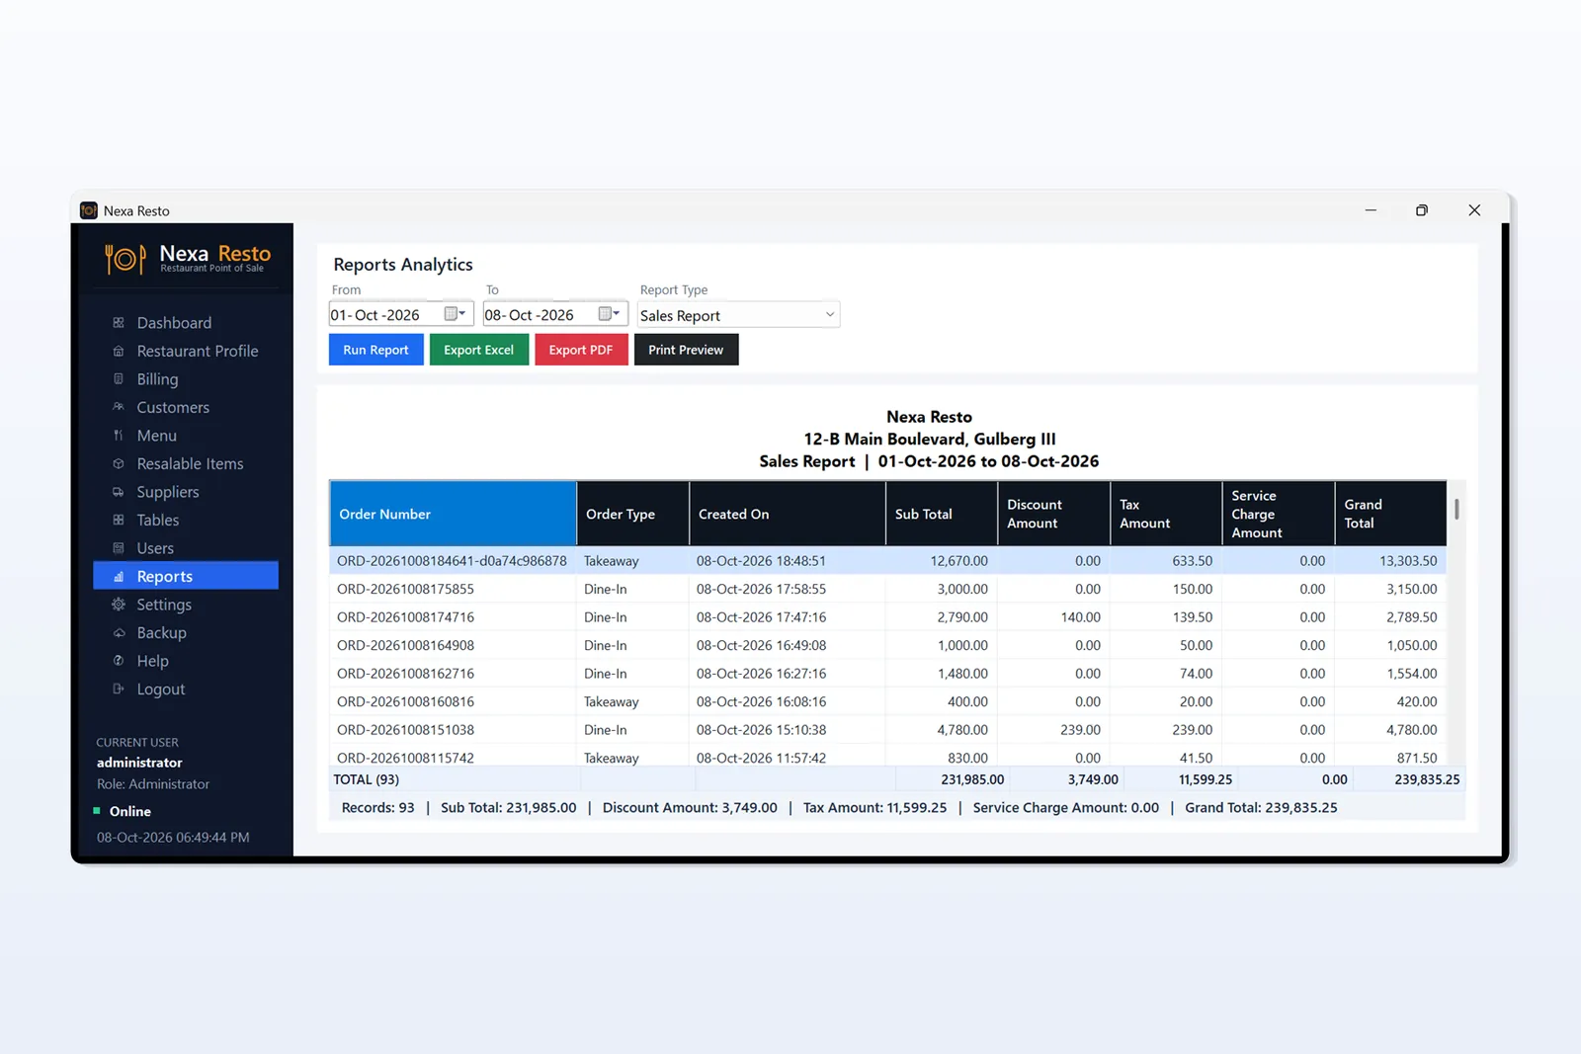Screen dimensions: 1581x1054
Task: Click the Sub Total column header
Action: pyautogui.click(x=942, y=514)
